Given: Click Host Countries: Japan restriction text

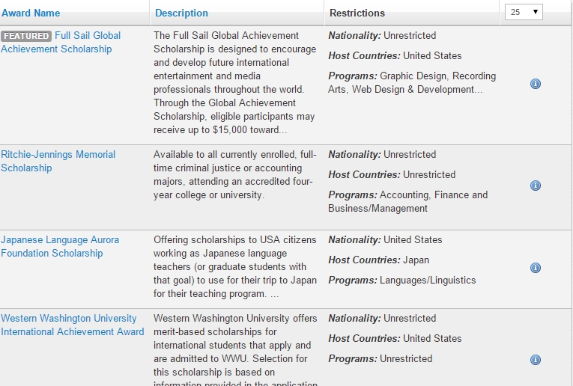Looking at the screenshot, I should pos(379,260).
